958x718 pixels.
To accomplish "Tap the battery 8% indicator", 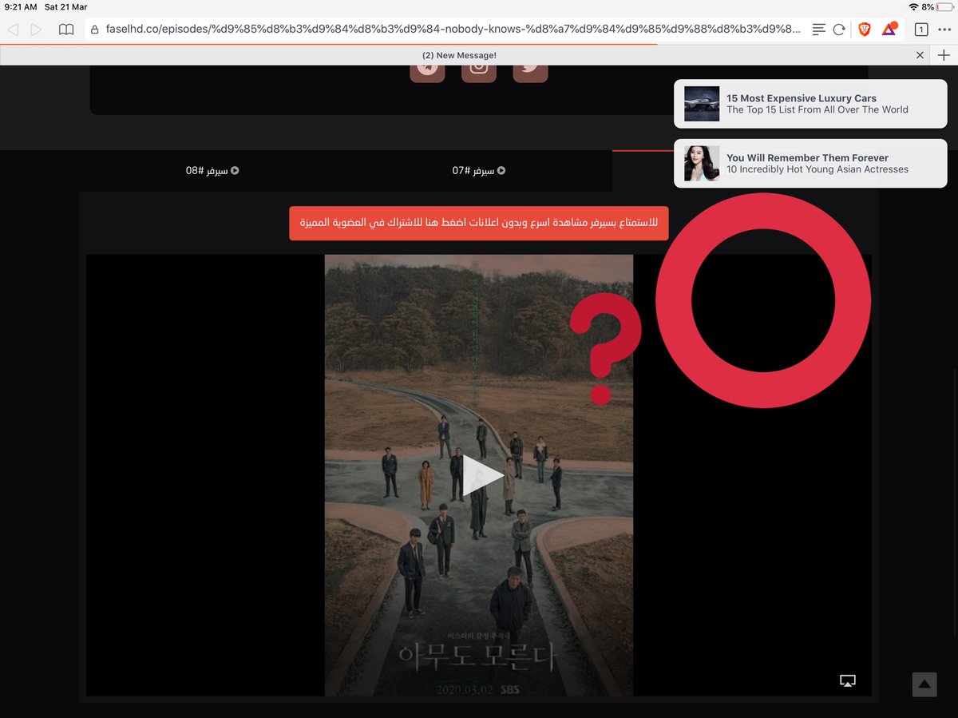I will click(x=937, y=6).
